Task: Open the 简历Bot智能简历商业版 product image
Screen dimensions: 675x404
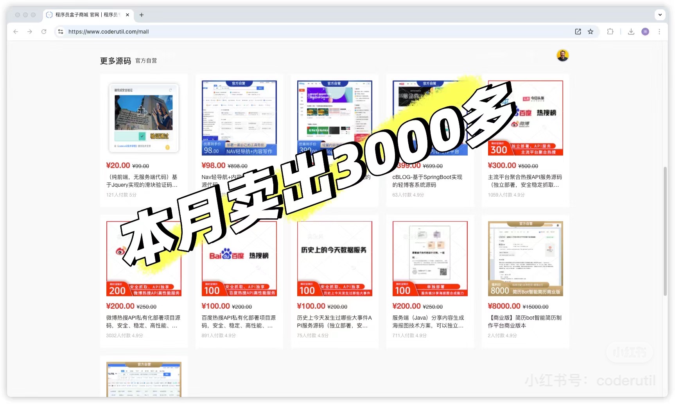Action: (x=526, y=259)
